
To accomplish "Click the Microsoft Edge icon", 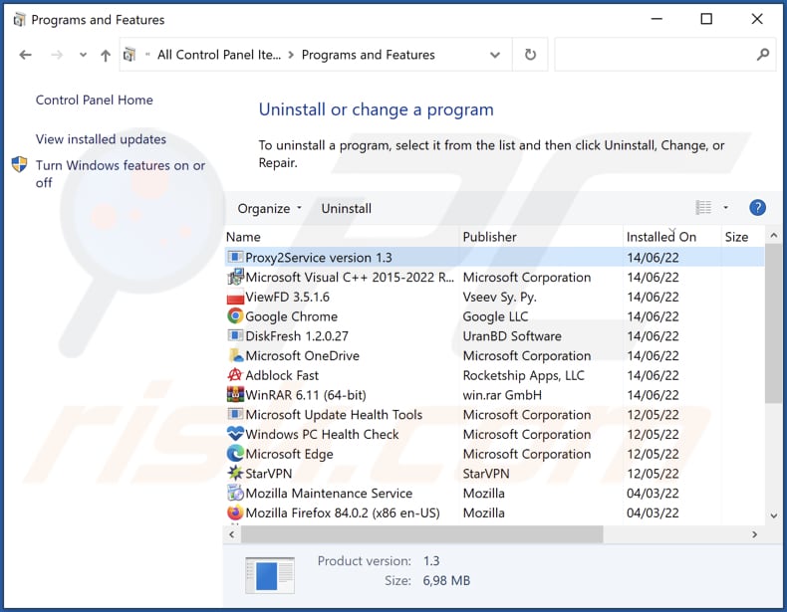I will 235,454.
